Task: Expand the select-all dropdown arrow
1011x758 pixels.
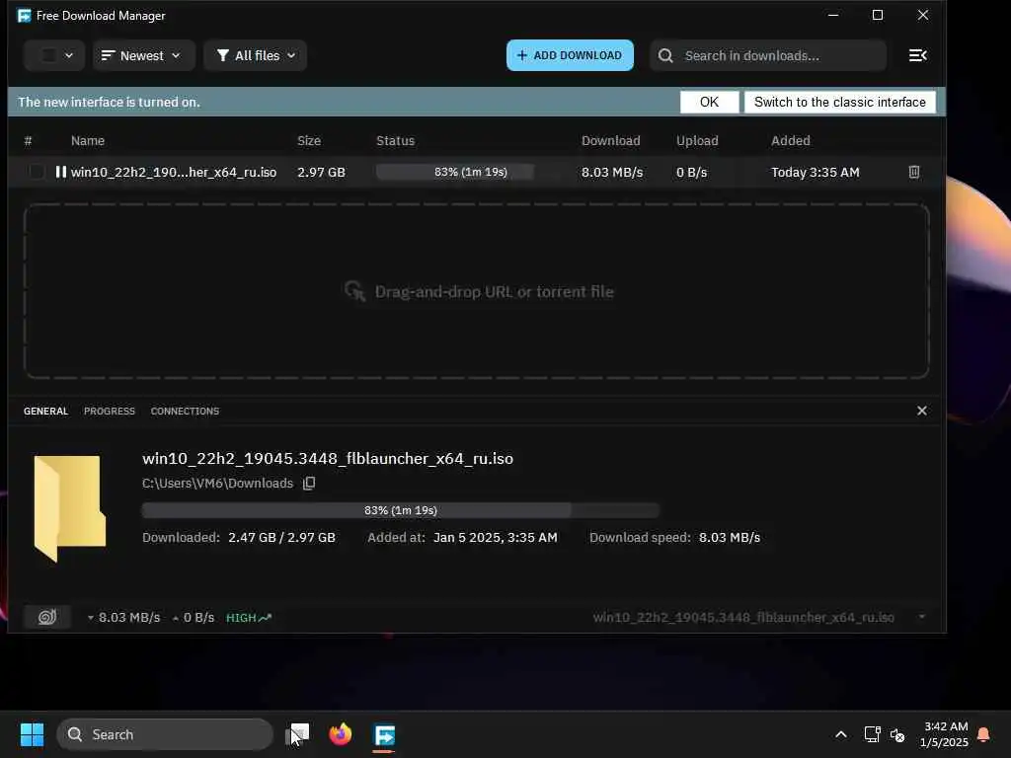Action: coord(69,55)
